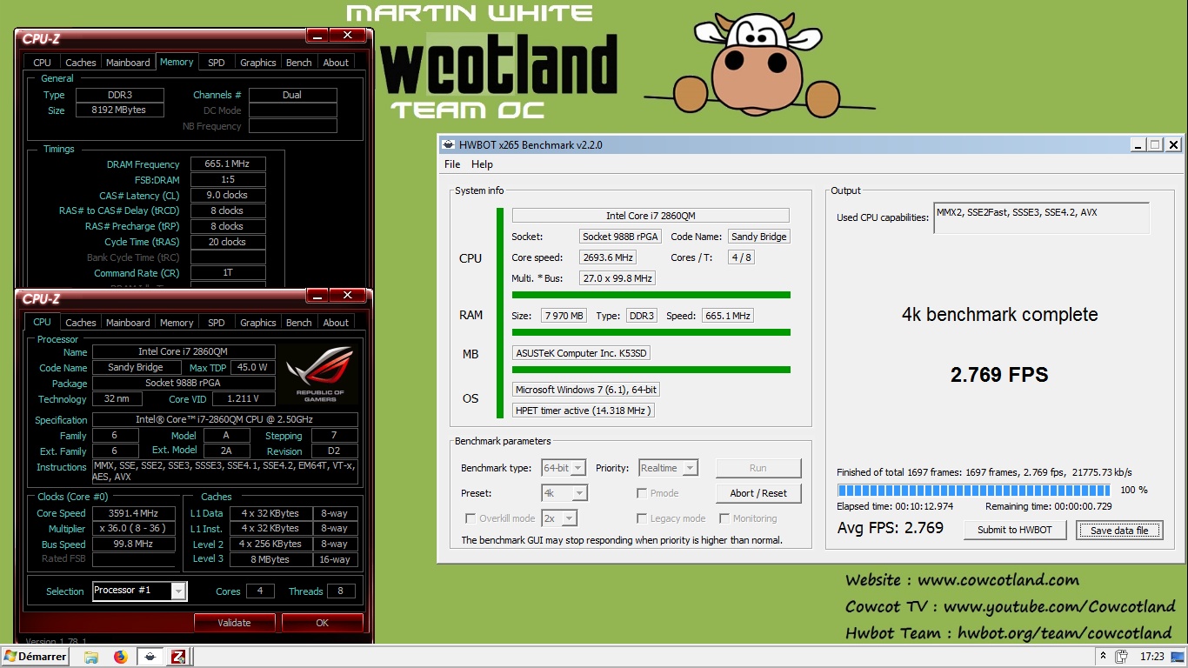
Task: Click OK in the CPU-Z processor window
Action: tap(323, 623)
